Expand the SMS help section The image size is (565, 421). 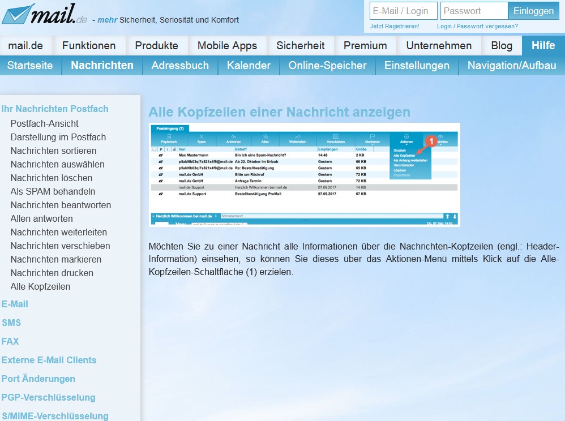[x=11, y=323]
